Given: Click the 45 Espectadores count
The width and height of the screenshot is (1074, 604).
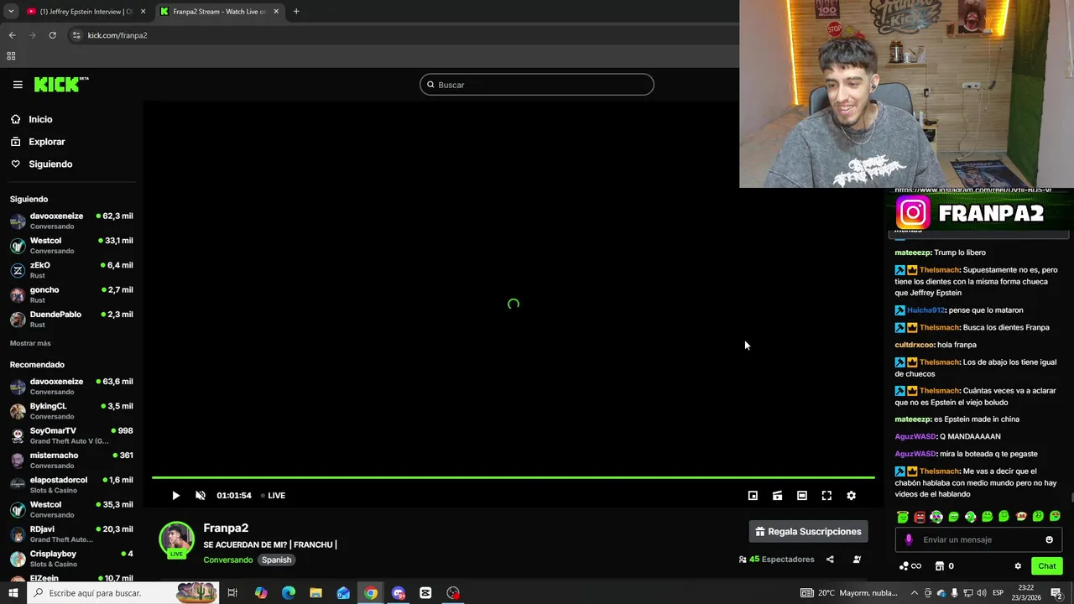Looking at the screenshot, I should 776,560.
